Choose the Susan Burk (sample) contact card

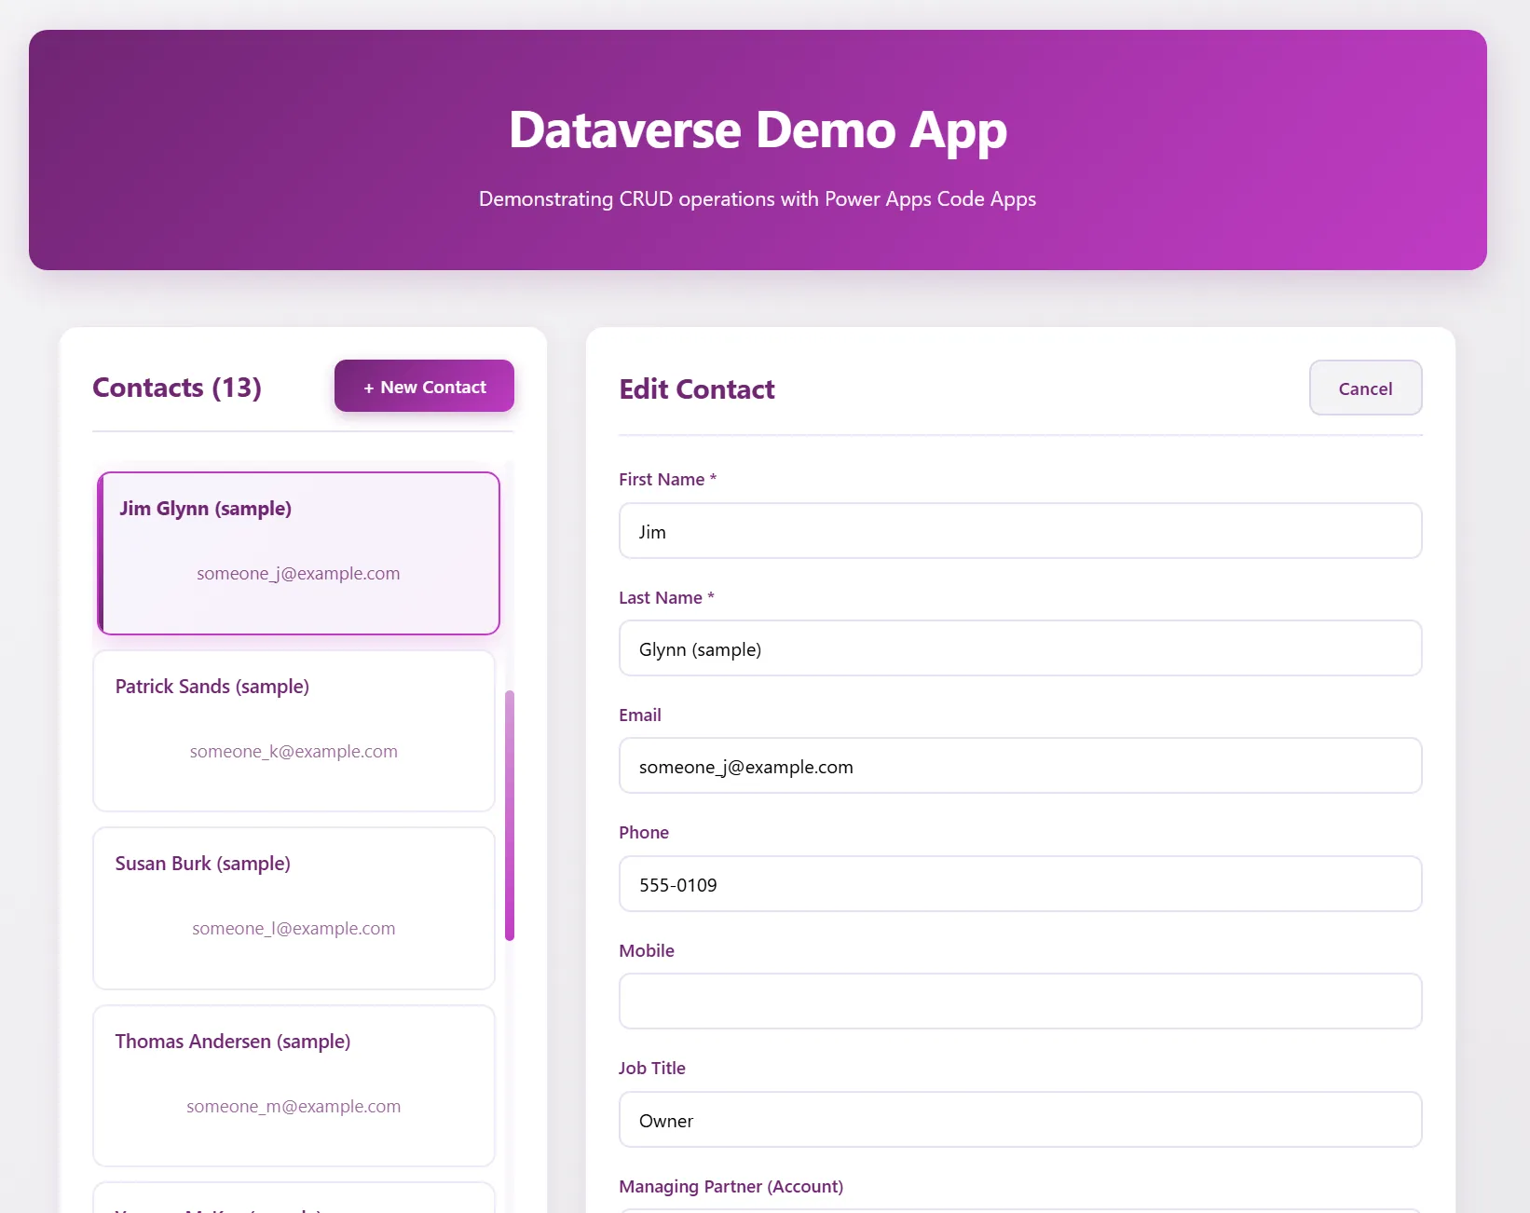pos(294,908)
